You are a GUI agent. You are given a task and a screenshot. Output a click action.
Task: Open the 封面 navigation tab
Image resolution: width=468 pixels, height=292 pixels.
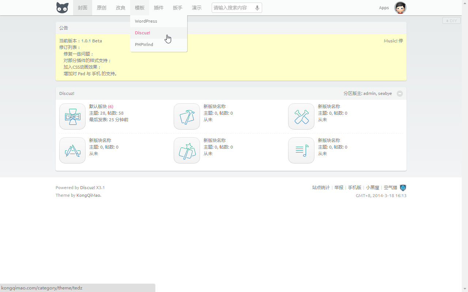click(x=83, y=8)
